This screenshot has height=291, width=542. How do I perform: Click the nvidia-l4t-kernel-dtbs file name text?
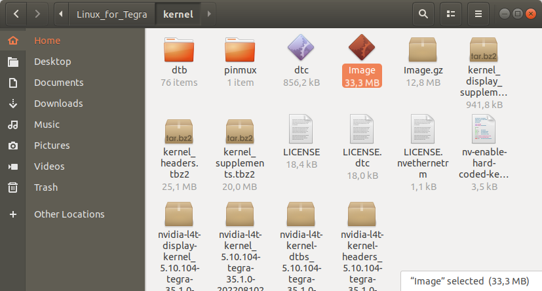tap(301, 262)
